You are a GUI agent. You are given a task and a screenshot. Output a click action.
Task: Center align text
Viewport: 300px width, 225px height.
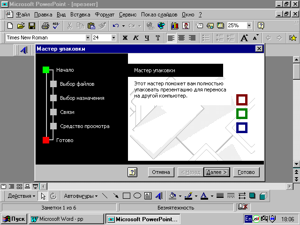coord(181,37)
